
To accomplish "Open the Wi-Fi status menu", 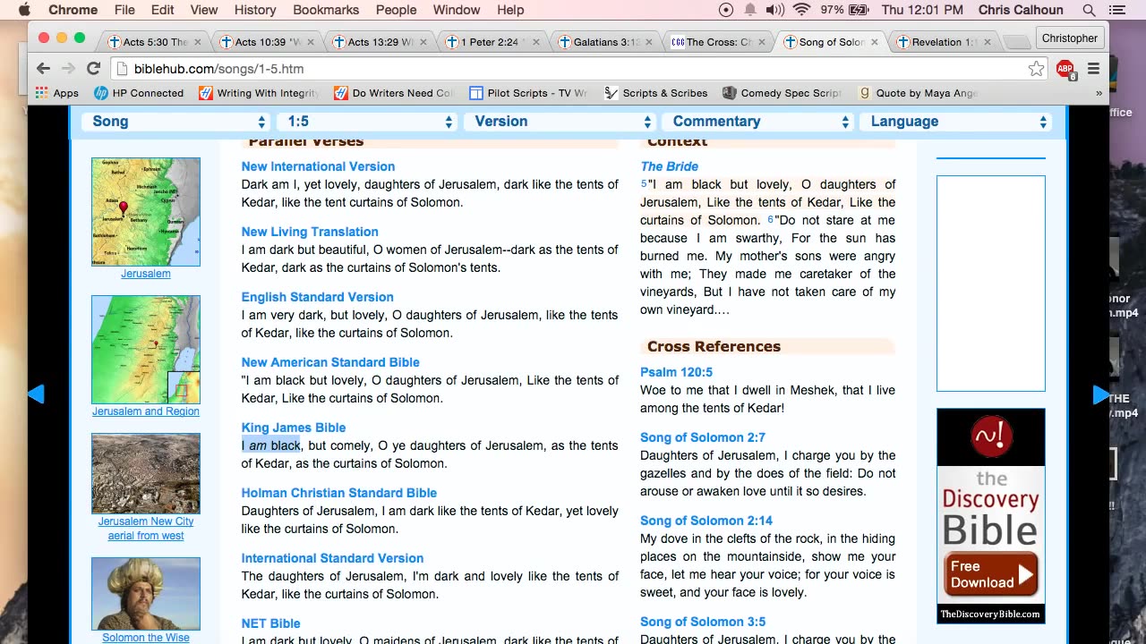I will click(x=801, y=10).
